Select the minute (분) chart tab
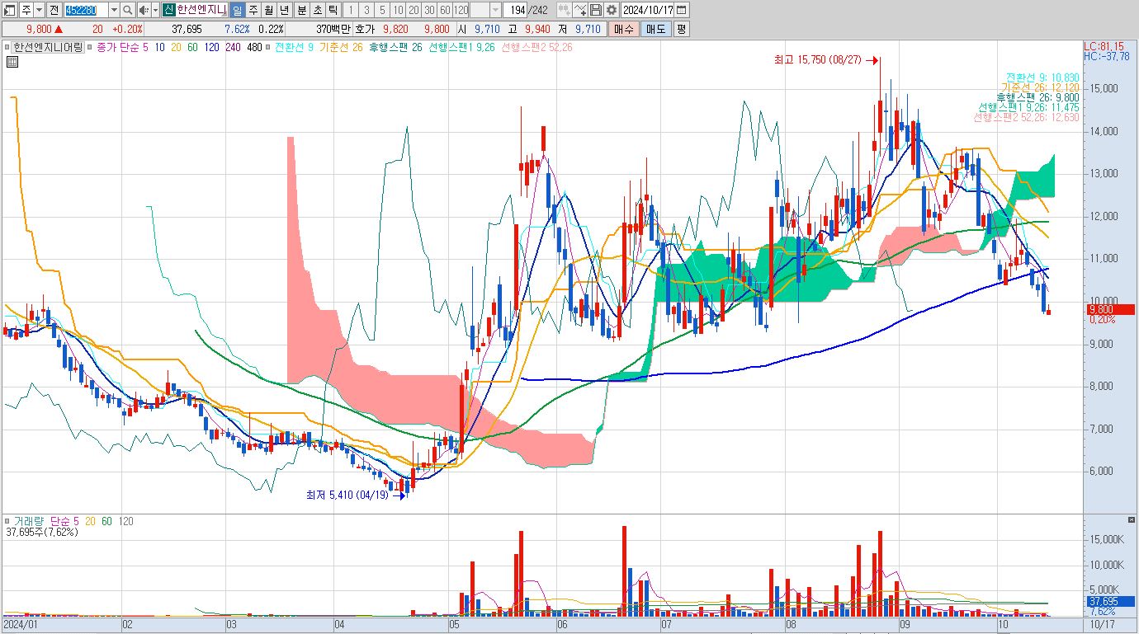Viewport: 1139px width, 634px height. [x=300, y=10]
